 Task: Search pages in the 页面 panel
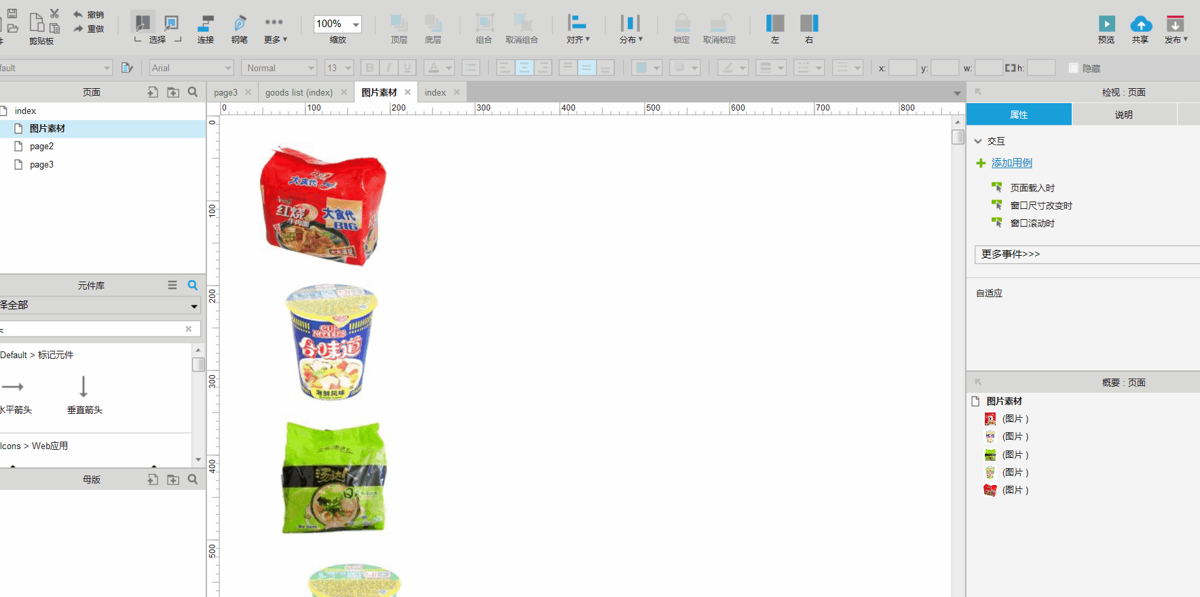(193, 92)
